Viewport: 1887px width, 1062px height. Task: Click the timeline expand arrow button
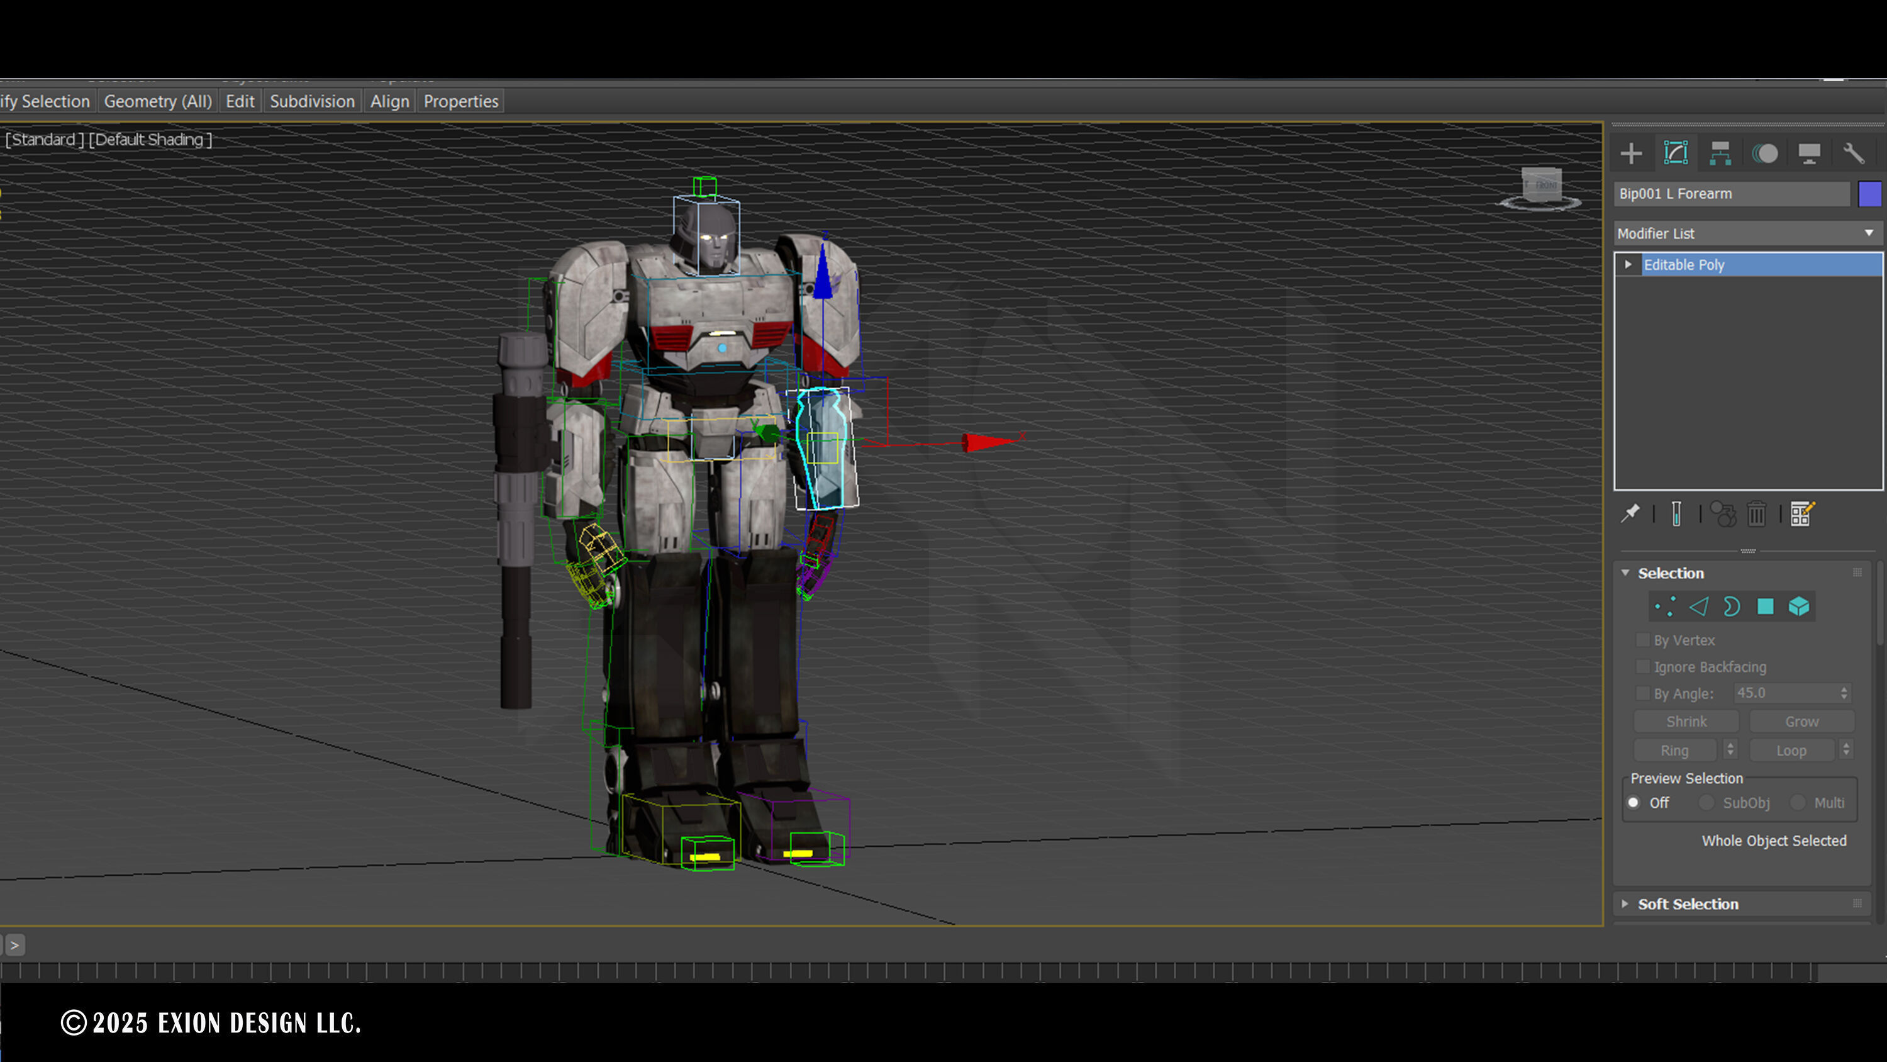[14, 946]
